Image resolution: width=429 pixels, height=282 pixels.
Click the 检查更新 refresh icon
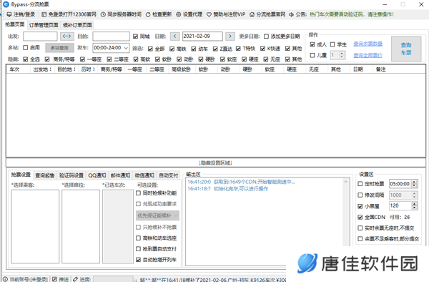tap(148, 14)
